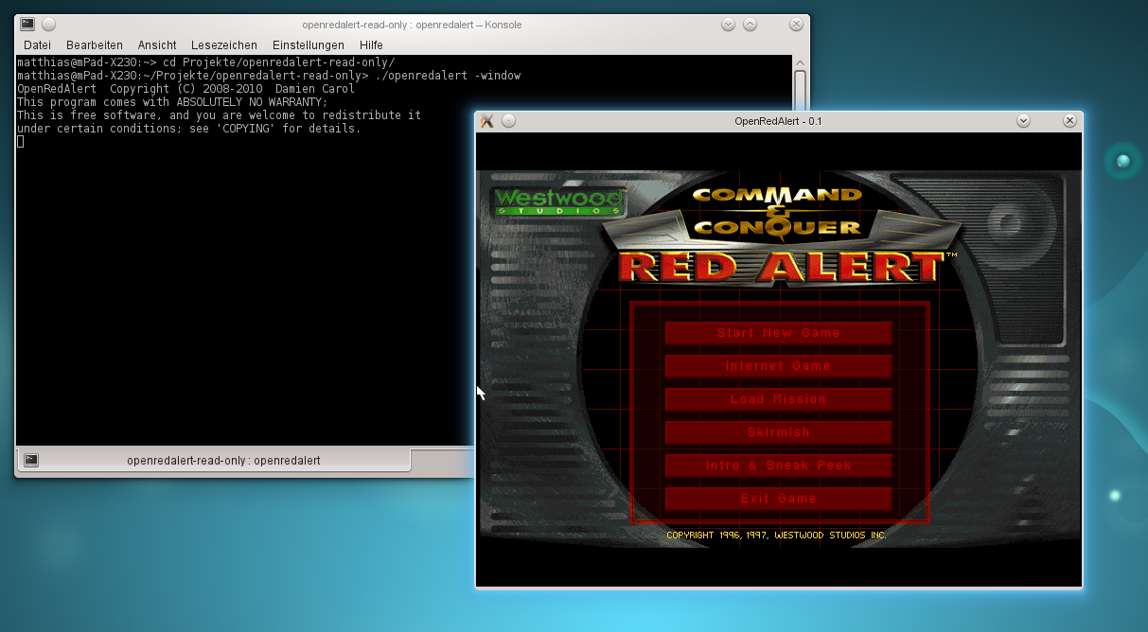This screenshot has width=1148, height=632.
Task: Open the Bearbeiten menu in Konsole
Action: coord(95,44)
